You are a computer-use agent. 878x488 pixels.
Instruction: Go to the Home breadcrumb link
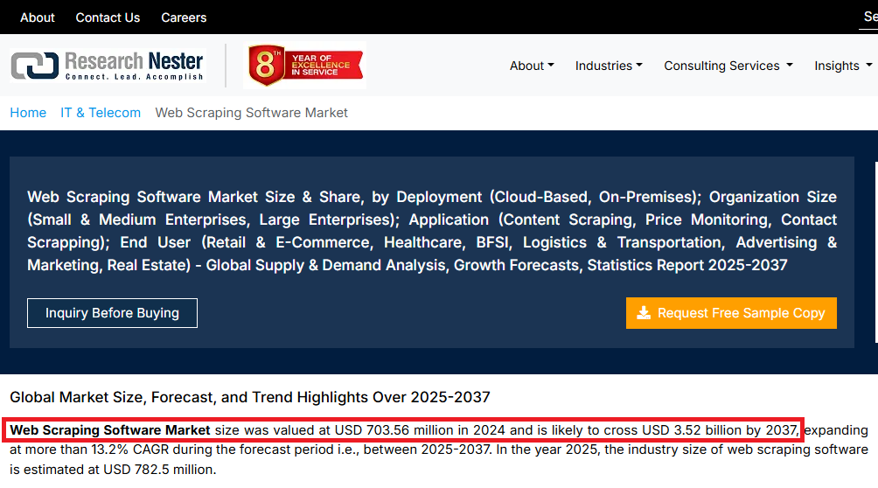pyautogui.click(x=28, y=113)
